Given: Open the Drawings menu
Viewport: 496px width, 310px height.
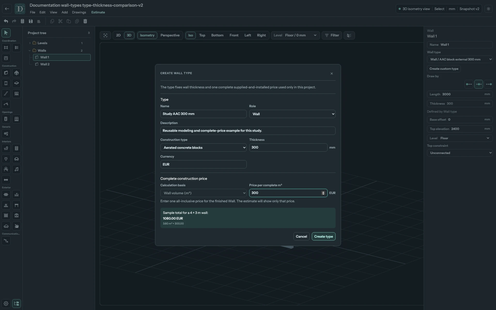Looking at the screenshot, I should pos(79,12).
